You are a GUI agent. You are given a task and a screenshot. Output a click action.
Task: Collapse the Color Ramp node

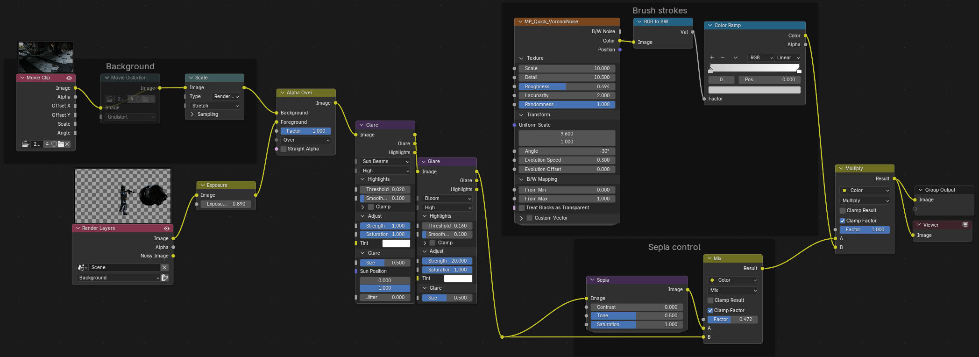tap(710, 25)
